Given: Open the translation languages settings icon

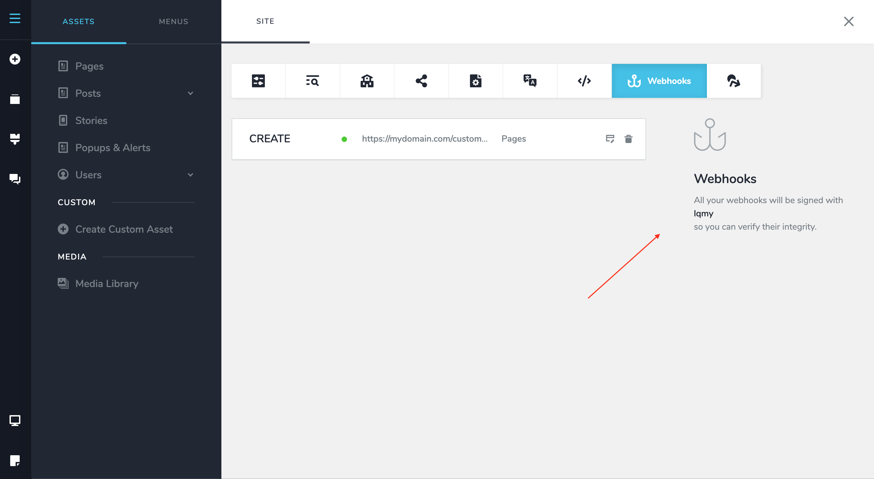Looking at the screenshot, I should (530, 81).
